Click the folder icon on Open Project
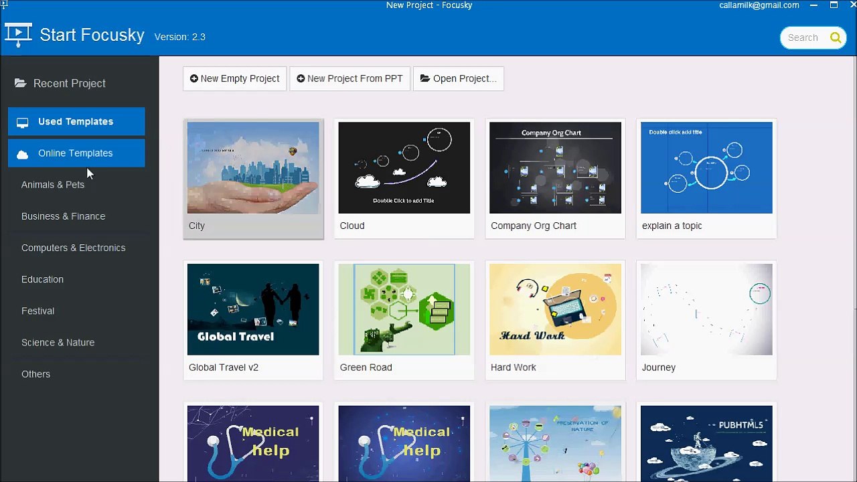 425,78
